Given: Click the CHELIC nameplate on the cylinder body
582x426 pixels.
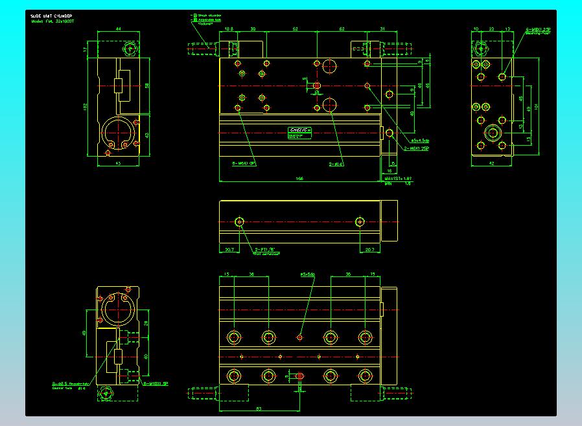Looking at the screenshot, I should pos(299,133).
